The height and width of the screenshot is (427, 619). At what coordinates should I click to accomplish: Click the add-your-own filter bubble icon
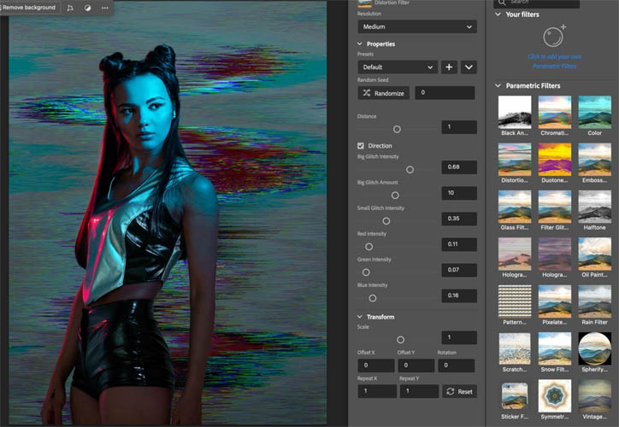(x=554, y=36)
